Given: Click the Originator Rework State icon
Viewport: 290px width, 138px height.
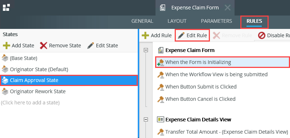Looking at the screenshot, I should [5, 91].
